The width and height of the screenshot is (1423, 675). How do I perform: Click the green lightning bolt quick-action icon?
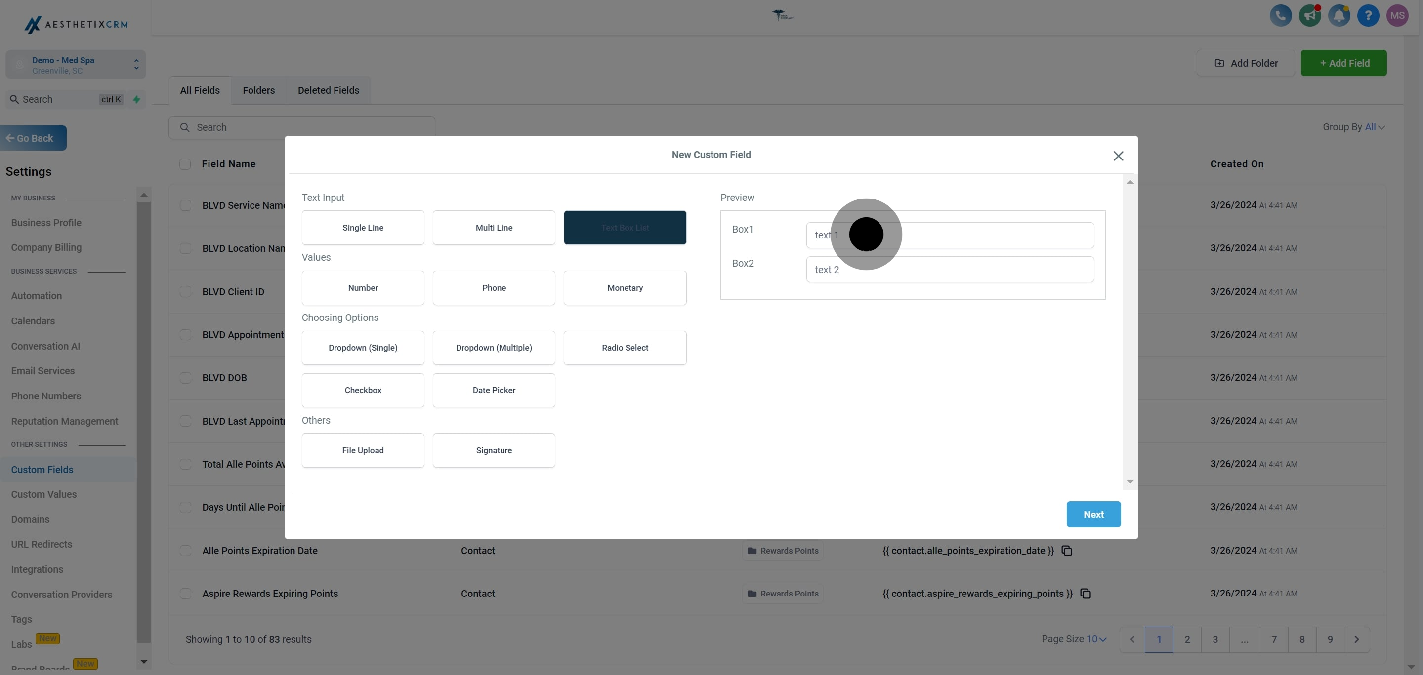(136, 99)
